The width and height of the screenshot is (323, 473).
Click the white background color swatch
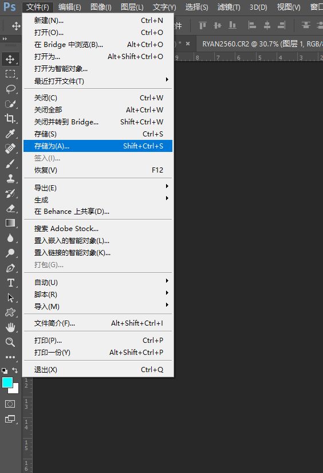click(15, 389)
